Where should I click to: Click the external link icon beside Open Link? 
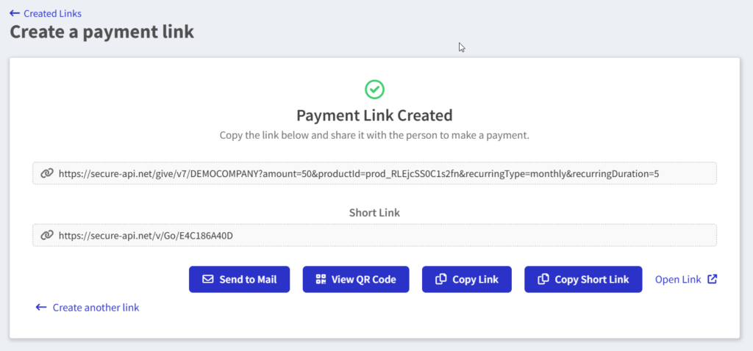(x=712, y=279)
